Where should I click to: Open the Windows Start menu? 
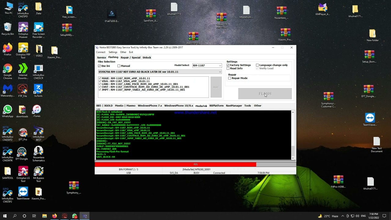tap(5, 216)
